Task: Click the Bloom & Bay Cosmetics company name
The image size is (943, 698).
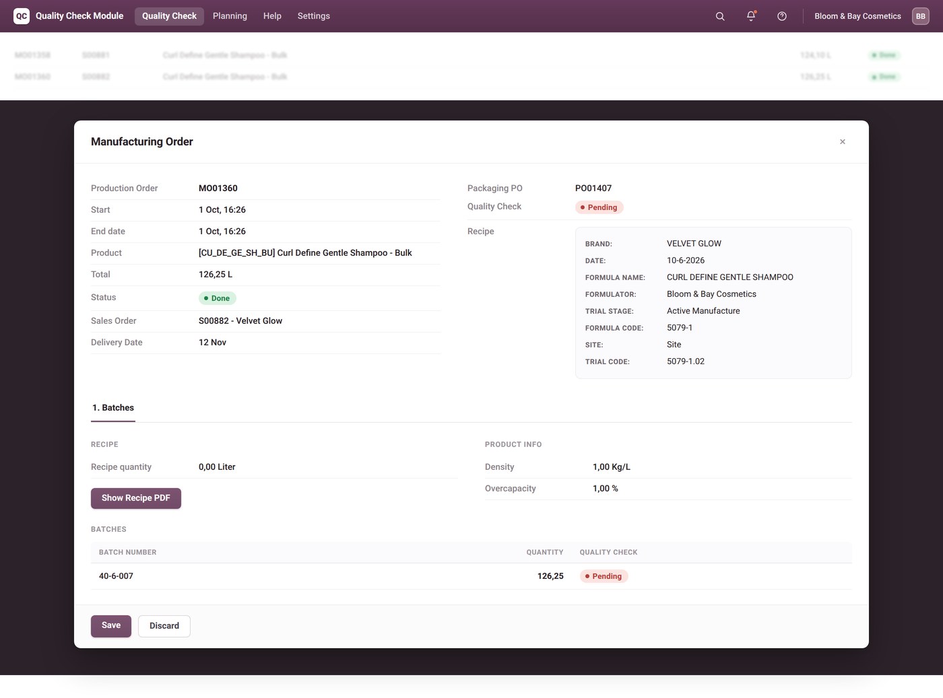Action: click(857, 16)
